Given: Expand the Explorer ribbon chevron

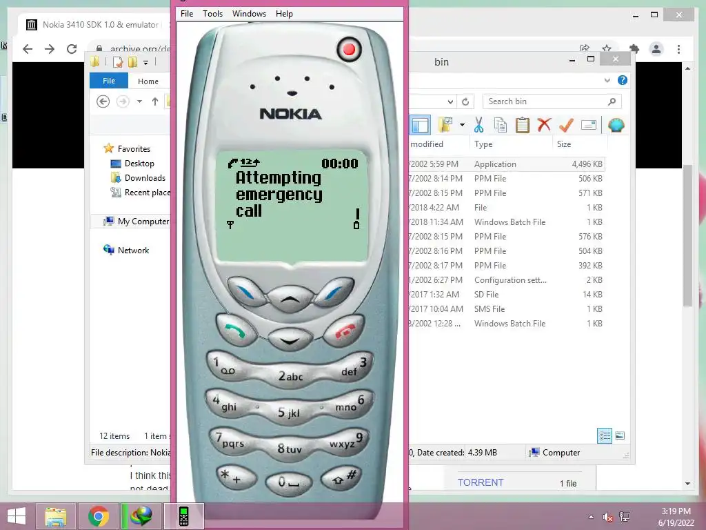Looking at the screenshot, I should pos(607,80).
